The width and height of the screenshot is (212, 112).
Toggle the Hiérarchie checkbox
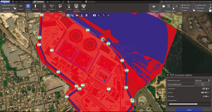coord(194,5)
